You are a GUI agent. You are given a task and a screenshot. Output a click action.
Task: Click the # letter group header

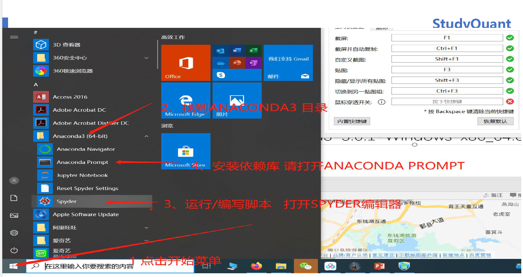(x=36, y=32)
